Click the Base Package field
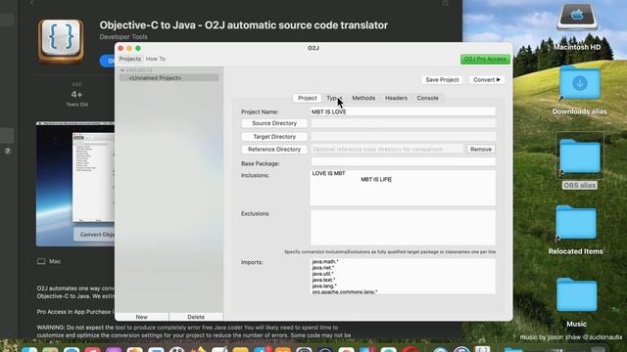This screenshot has height=352, width=627. point(403,161)
